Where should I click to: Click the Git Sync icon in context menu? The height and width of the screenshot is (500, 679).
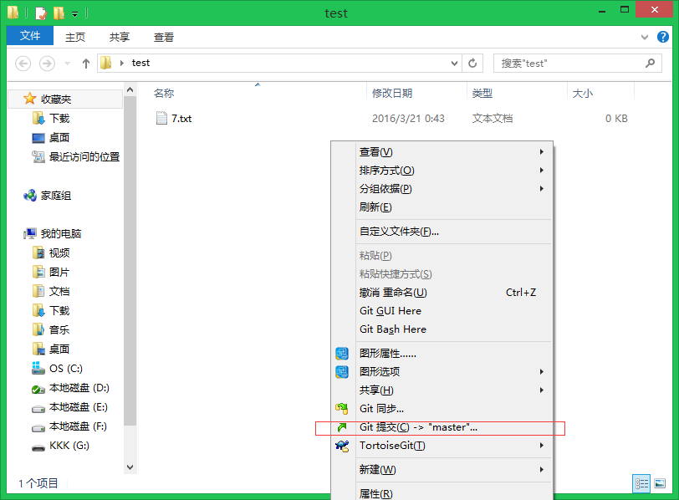pos(341,409)
